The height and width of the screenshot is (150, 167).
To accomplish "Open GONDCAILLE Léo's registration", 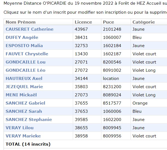I will pos(25,70).
